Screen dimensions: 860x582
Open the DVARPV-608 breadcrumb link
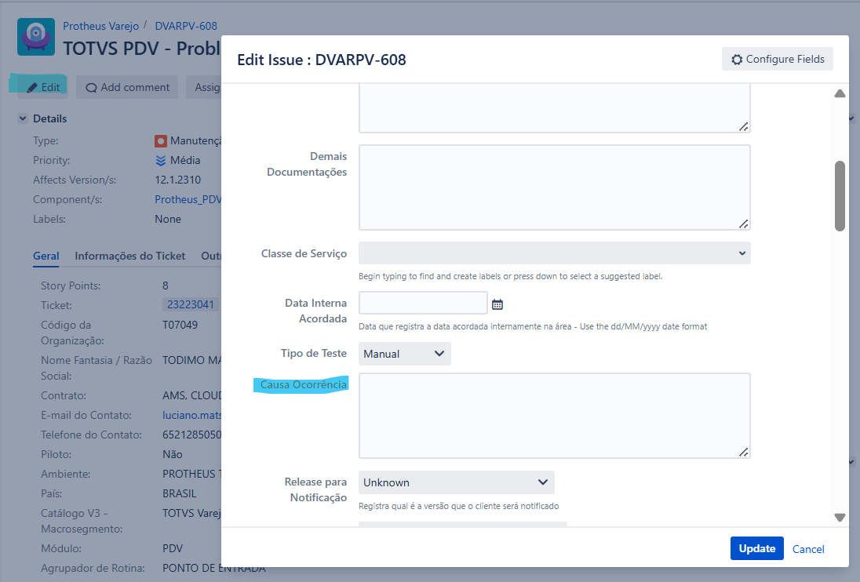click(186, 27)
